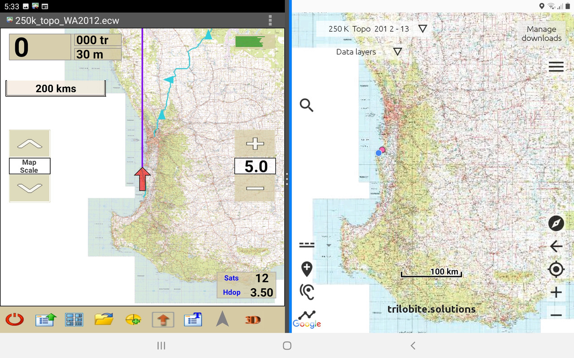This screenshot has height=358, width=574.
Task: Toggle the highlighted track upload arrow
Action: [163, 319]
